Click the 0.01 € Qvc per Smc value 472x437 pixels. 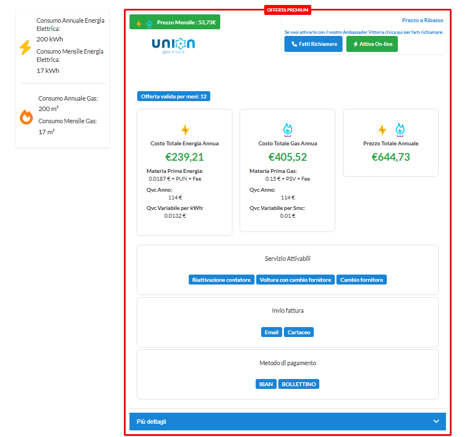tap(288, 216)
